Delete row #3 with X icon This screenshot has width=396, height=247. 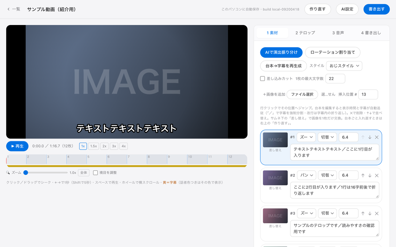377,213
